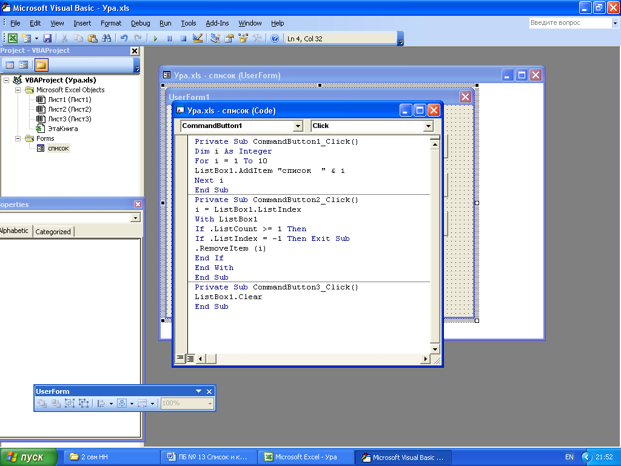This screenshot has width=621, height=466.
Task: Open the Add-Ins menu
Action: (217, 24)
